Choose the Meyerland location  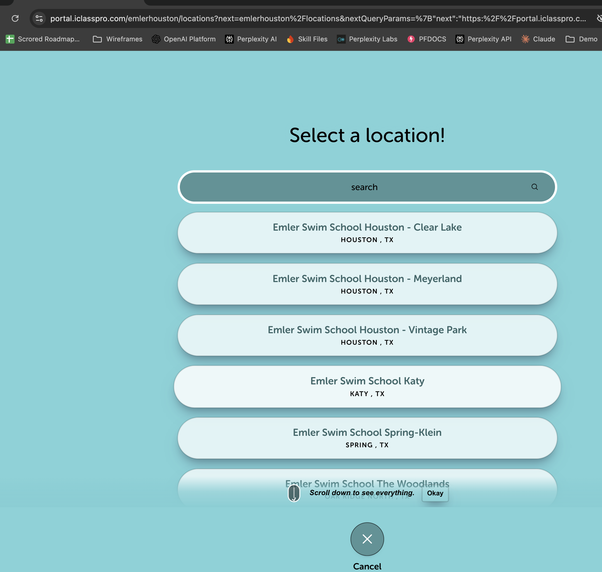point(367,284)
